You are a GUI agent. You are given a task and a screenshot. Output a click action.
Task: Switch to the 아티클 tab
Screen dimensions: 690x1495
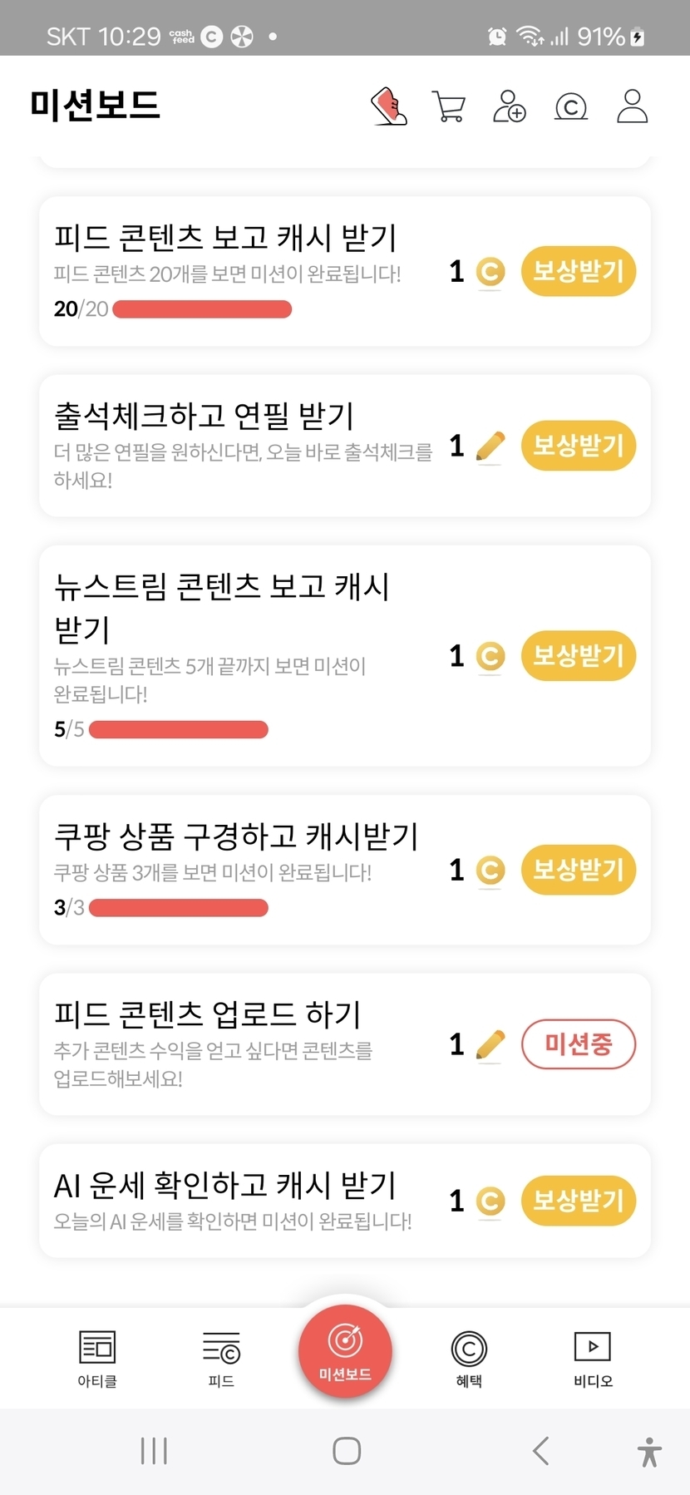click(97, 1358)
